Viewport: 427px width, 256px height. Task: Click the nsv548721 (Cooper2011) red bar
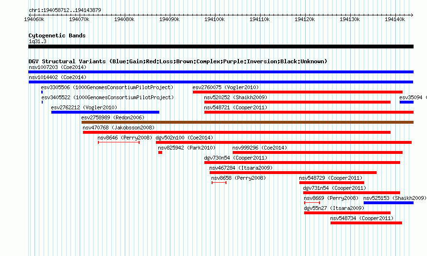(x=309, y=112)
